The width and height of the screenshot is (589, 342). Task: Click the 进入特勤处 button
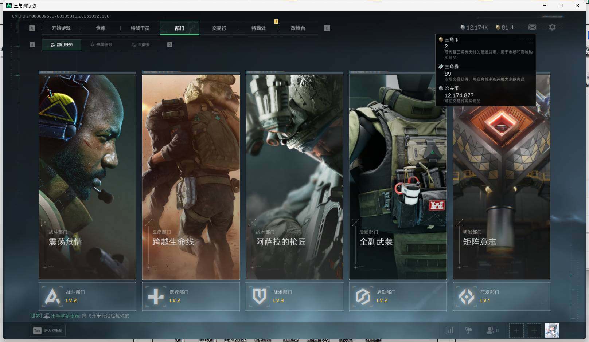(48, 331)
